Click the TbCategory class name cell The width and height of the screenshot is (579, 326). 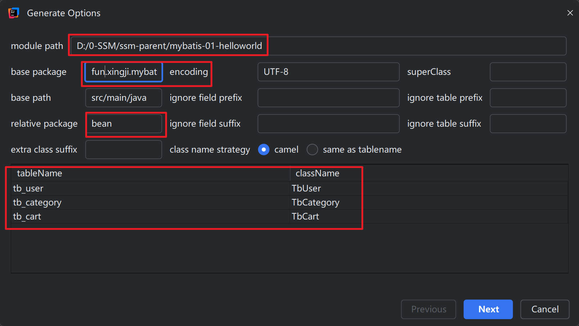315,203
